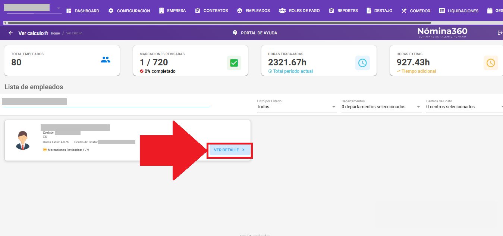
Task: Click the 'Lista de empleados' heading
Action: coord(34,87)
